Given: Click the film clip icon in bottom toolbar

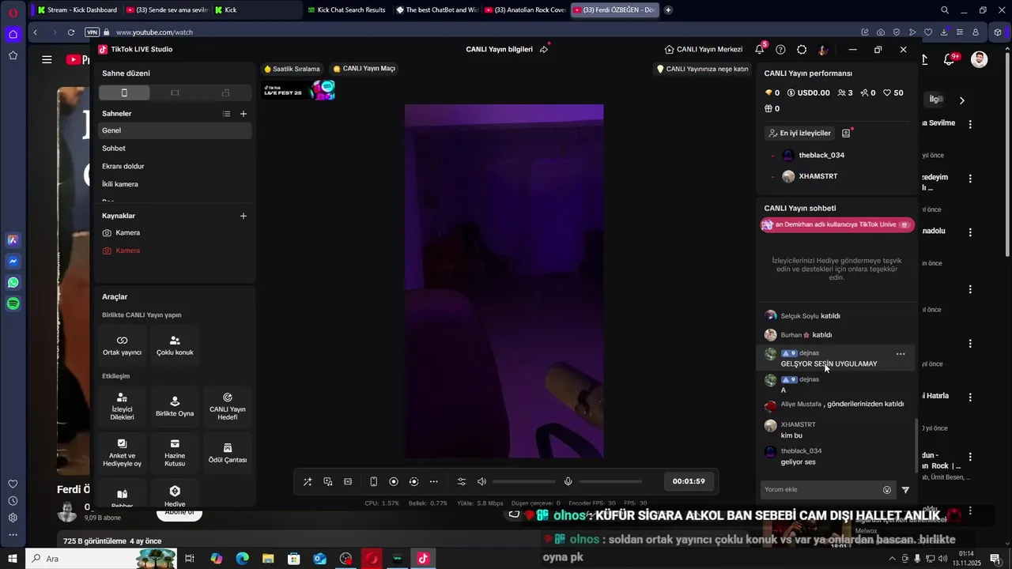Looking at the screenshot, I should click(x=348, y=481).
